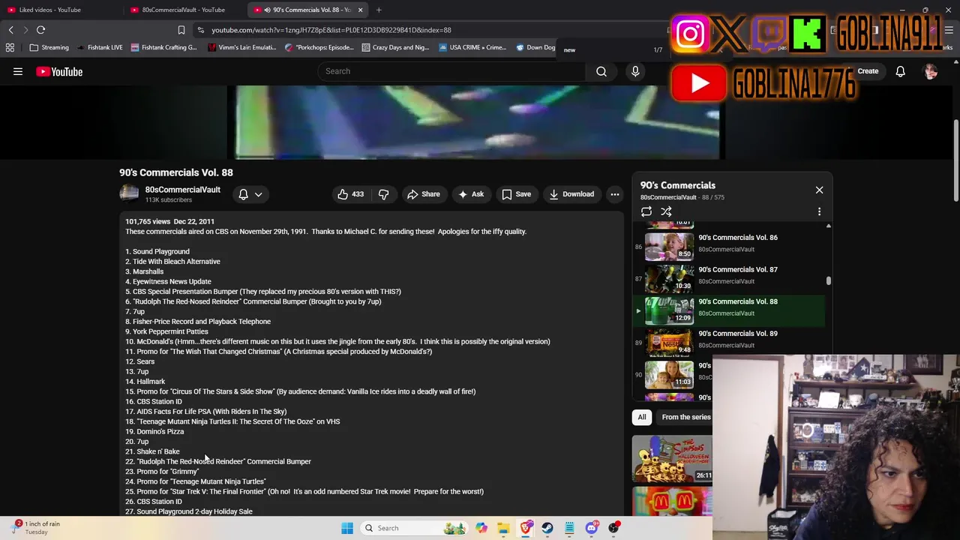Image resolution: width=960 pixels, height=540 pixels.
Task: Open OBS Studio from the taskbar
Action: [613, 528]
